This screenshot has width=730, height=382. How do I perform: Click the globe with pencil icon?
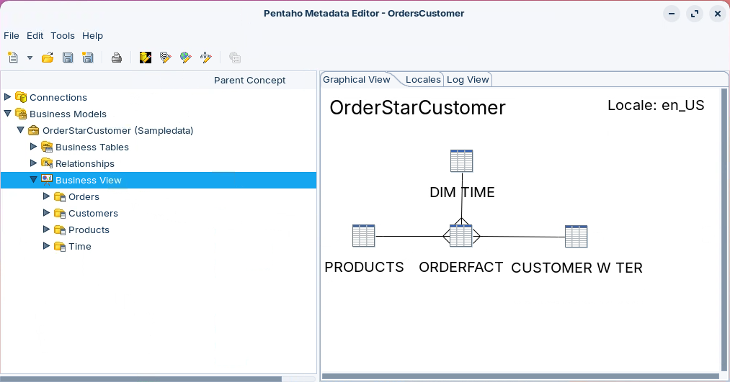[185, 58]
